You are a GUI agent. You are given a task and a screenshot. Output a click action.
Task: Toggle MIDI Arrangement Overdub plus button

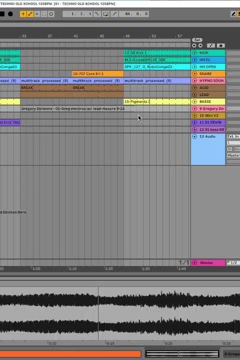23,14
